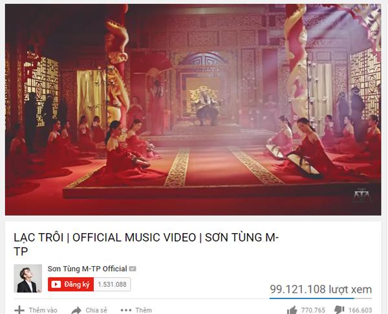The width and height of the screenshot is (388, 314).
Task: Click the LẠC TRÔI video title text
Action: coord(146,244)
